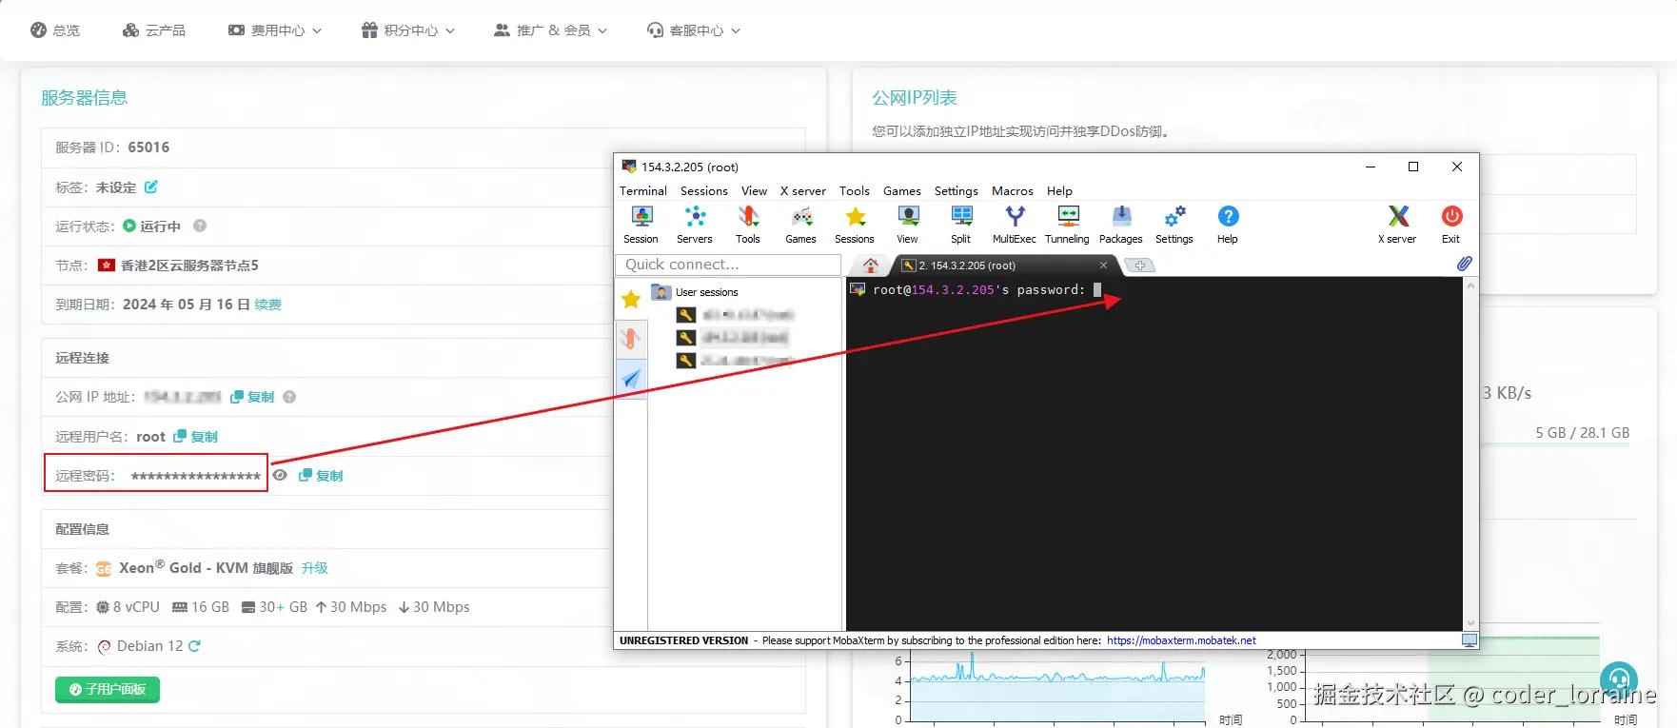Screen dimensions: 1677x728
Task: Open the View menu in menu bar
Action: 754,191
